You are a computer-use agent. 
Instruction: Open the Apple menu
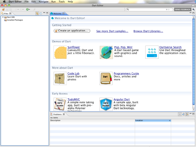pyautogui.click(x=4, y=2)
